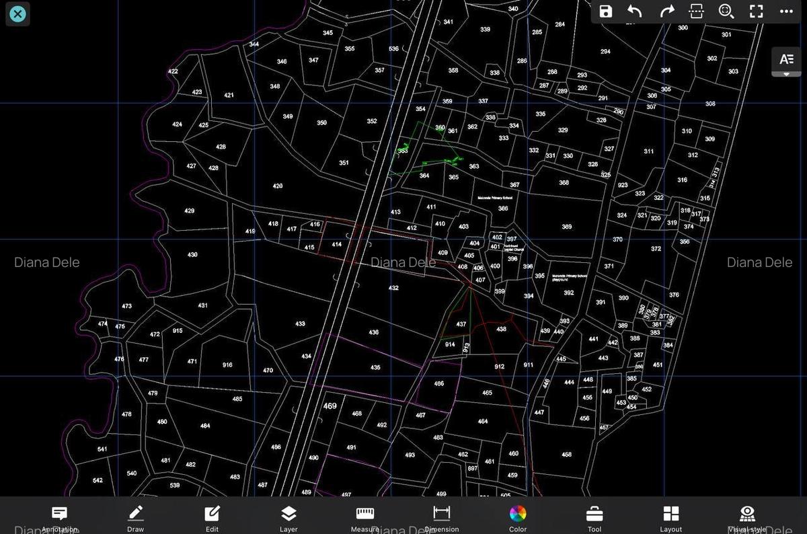807x534 pixels.
Task: Redo the last undone action
Action: 666,11
